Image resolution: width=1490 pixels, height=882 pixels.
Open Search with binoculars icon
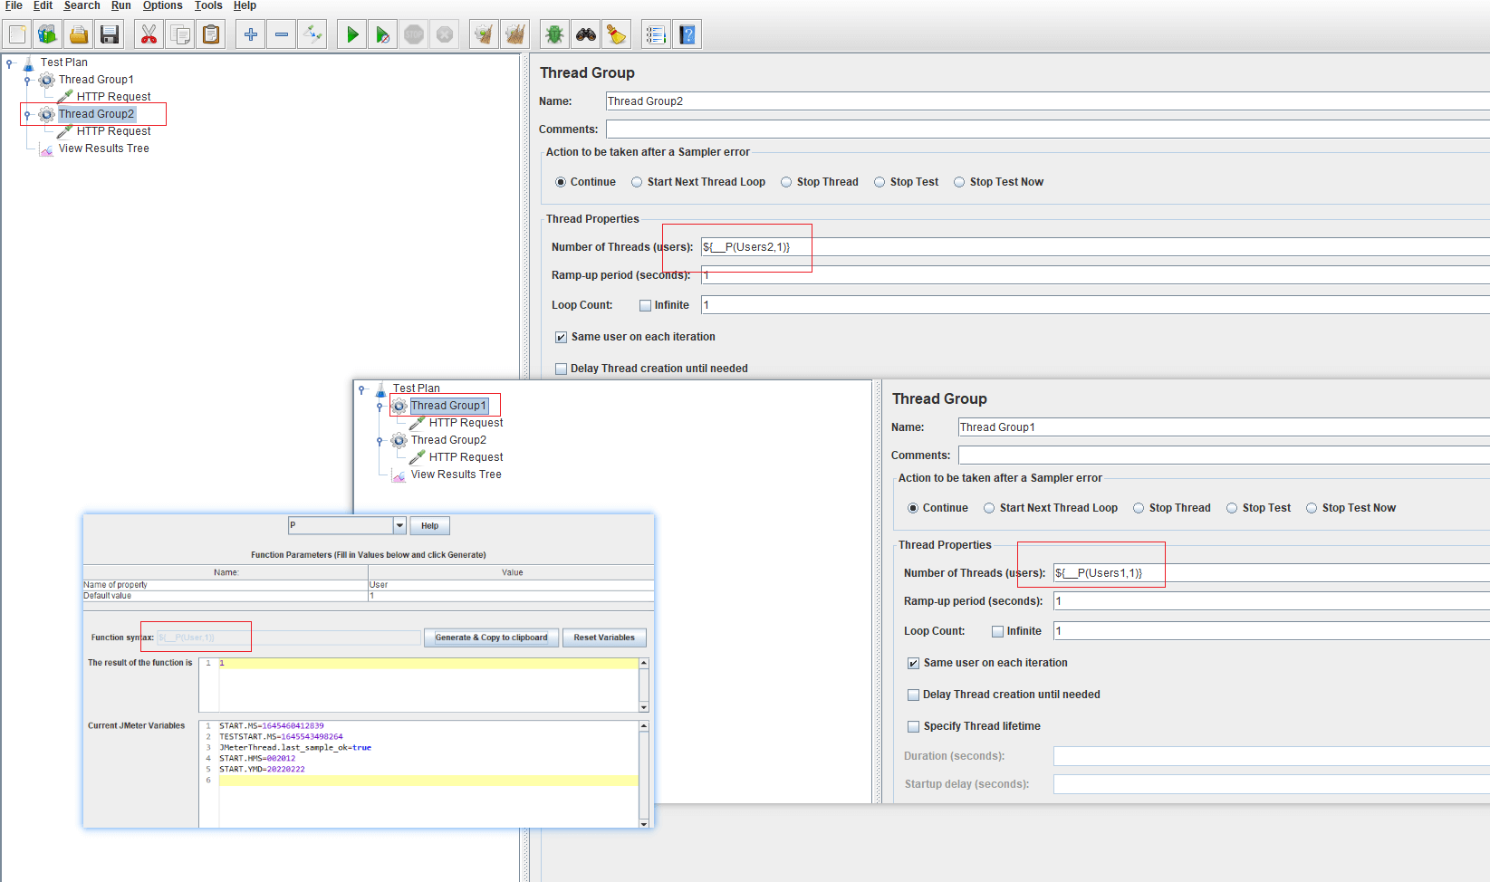coord(586,35)
